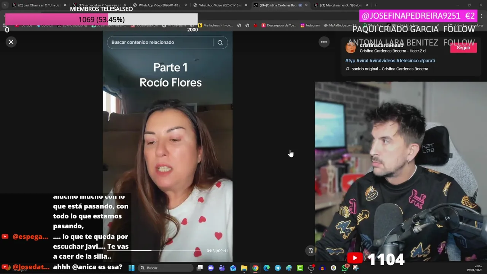The image size is (487, 274).
Task: Close the TikTok video viewer
Action: (11, 42)
